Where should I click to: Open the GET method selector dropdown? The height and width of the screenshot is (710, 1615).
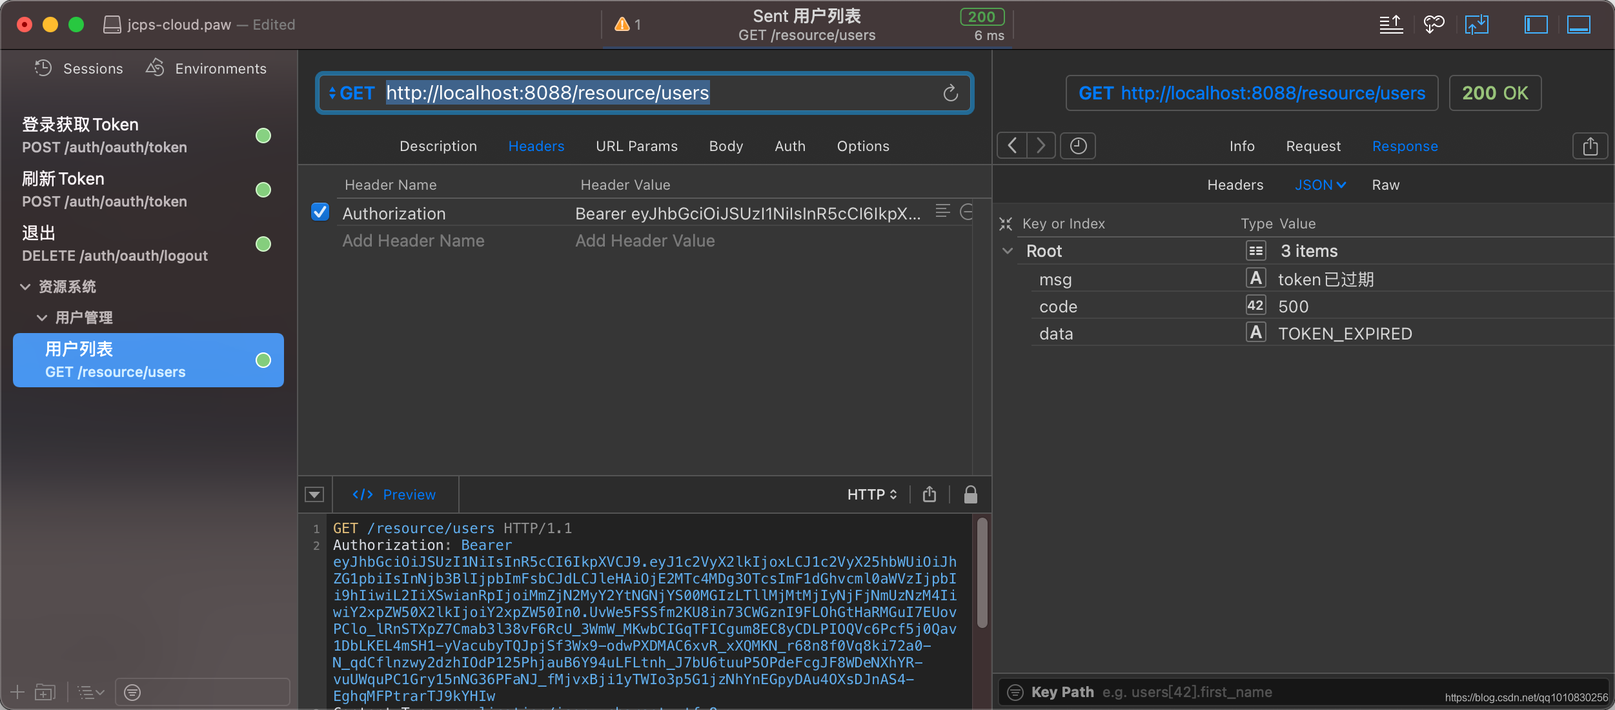[351, 94]
